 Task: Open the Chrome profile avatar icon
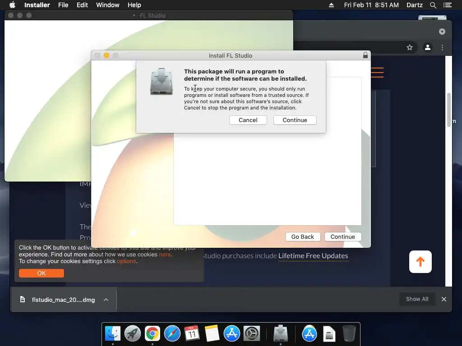point(428,47)
